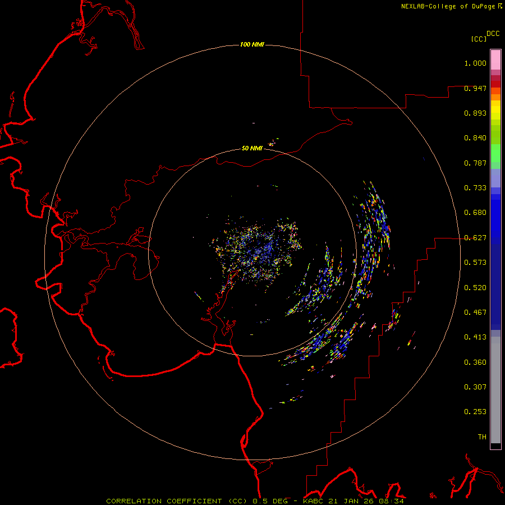
Task: Click the 0.787 scale value
Action: point(475,163)
